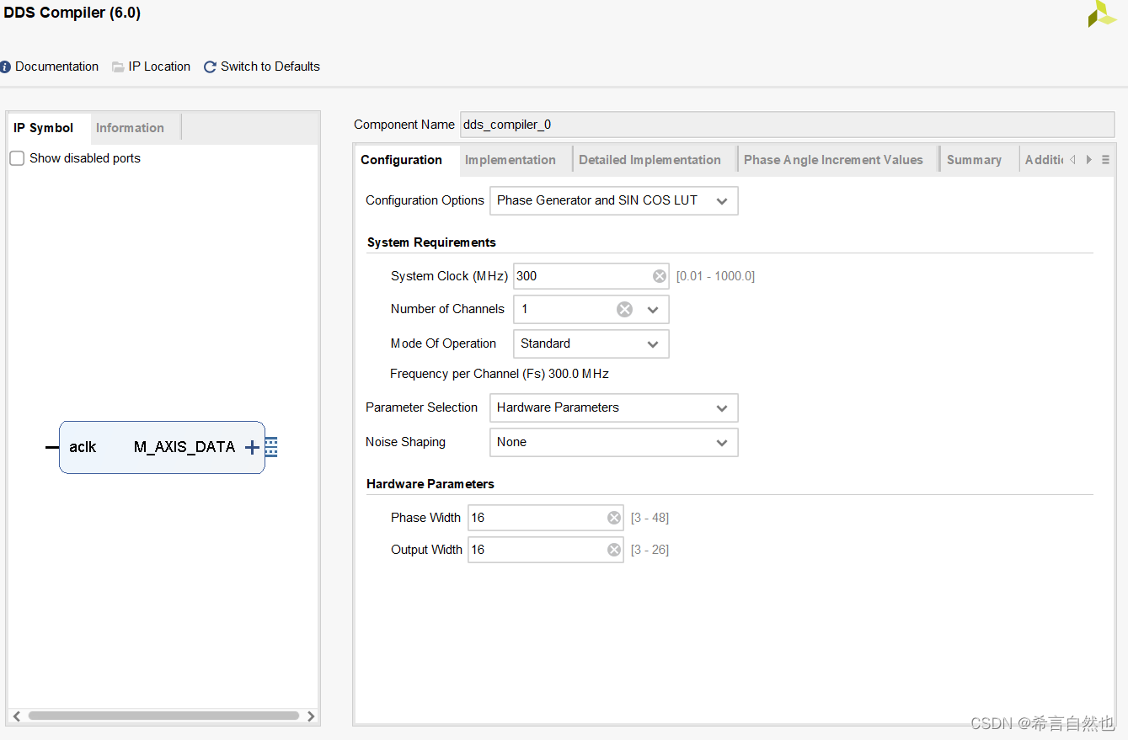This screenshot has width=1128, height=740.
Task: Expand the Number of Channels dropdown
Action: point(653,310)
